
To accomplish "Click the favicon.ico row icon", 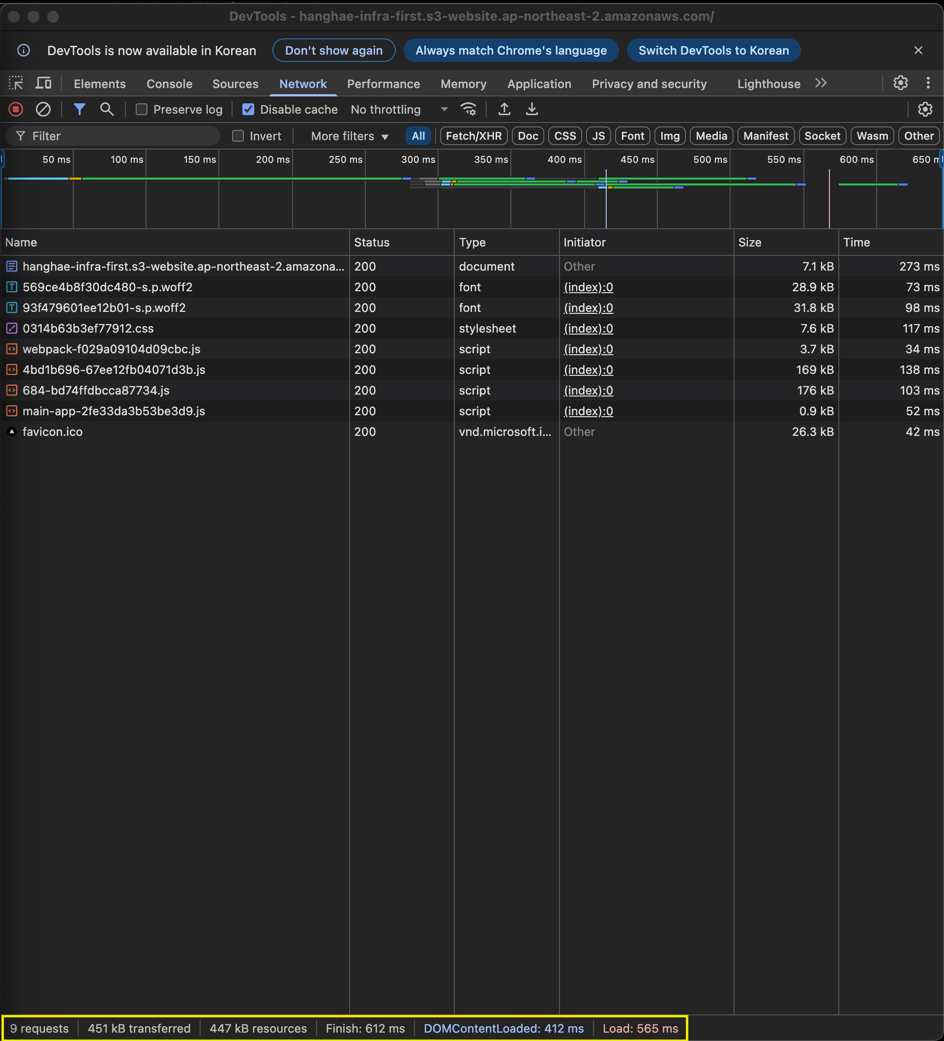I will coord(11,431).
